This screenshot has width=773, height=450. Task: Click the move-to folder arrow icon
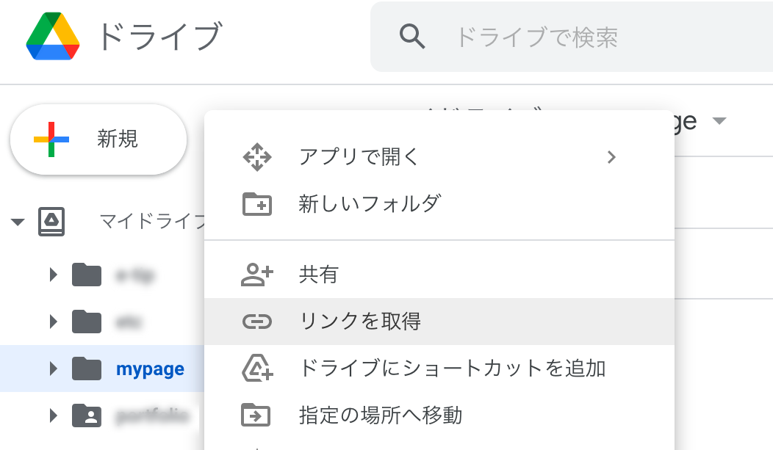256,415
